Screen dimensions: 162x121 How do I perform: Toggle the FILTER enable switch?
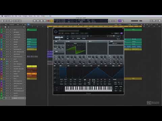(109, 41)
